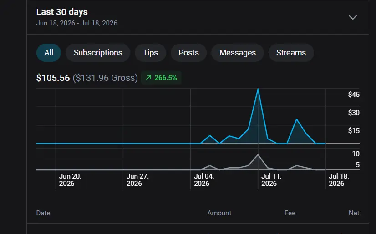The image size is (376, 234).
Task: Click the Date column header
Action: [43, 213]
